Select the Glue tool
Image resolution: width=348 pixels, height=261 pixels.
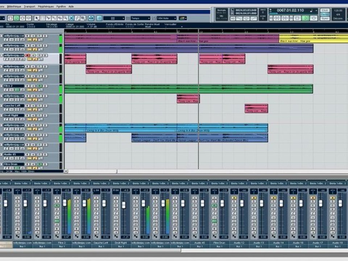54,18
